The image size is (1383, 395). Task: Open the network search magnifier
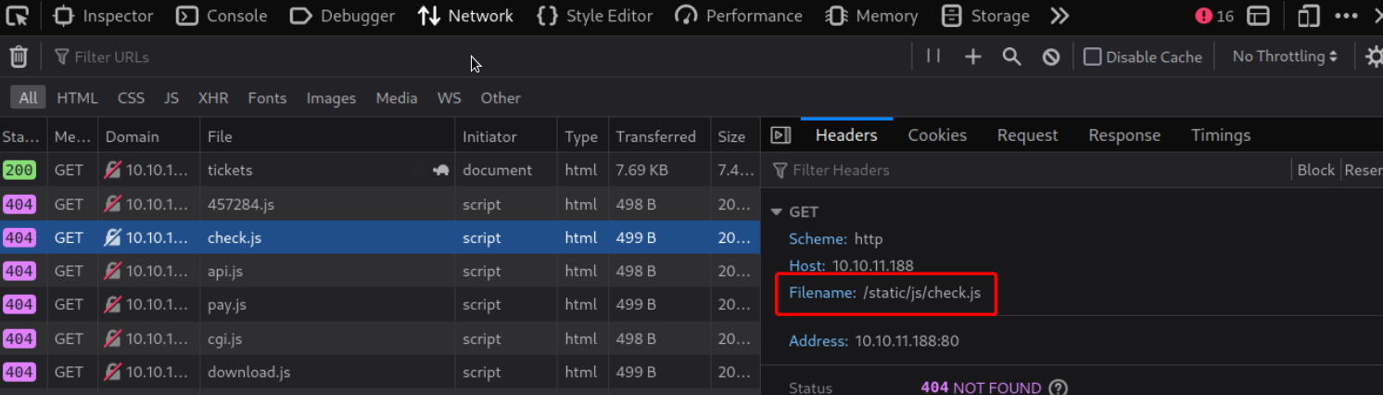[x=1011, y=57]
